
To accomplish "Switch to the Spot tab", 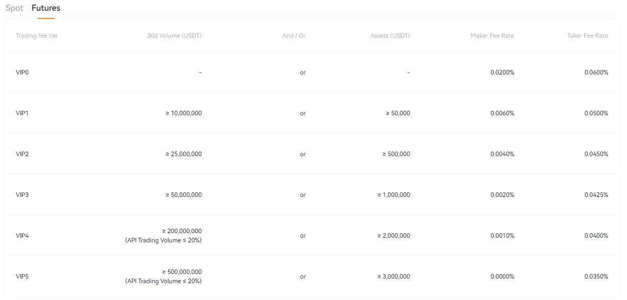I will tap(14, 8).
